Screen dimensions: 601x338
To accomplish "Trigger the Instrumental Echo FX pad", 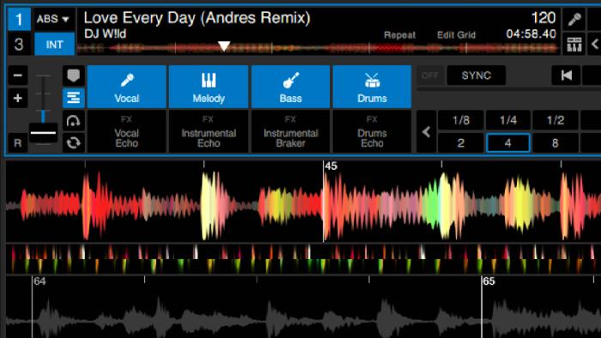I will point(208,131).
